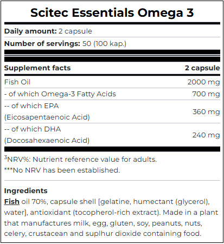Click the Daily amount label
Image resolution: width=224 pixels, height=244 pixels.
click(30, 31)
